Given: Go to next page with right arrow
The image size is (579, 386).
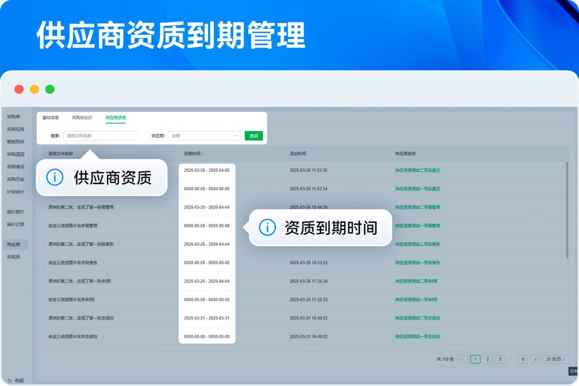Looking at the screenshot, I should (535, 359).
